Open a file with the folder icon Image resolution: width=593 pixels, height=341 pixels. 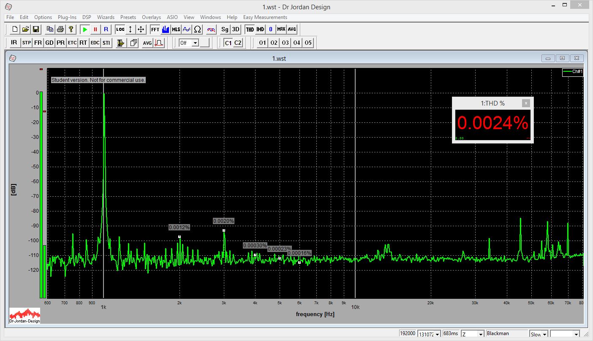pyautogui.click(x=25, y=29)
